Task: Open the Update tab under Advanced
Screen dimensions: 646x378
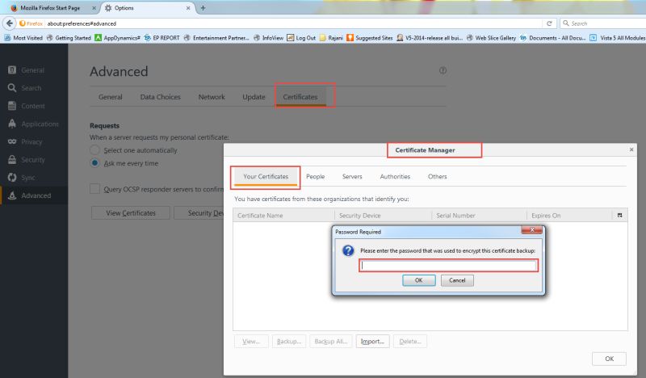Action: pos(254,97)
